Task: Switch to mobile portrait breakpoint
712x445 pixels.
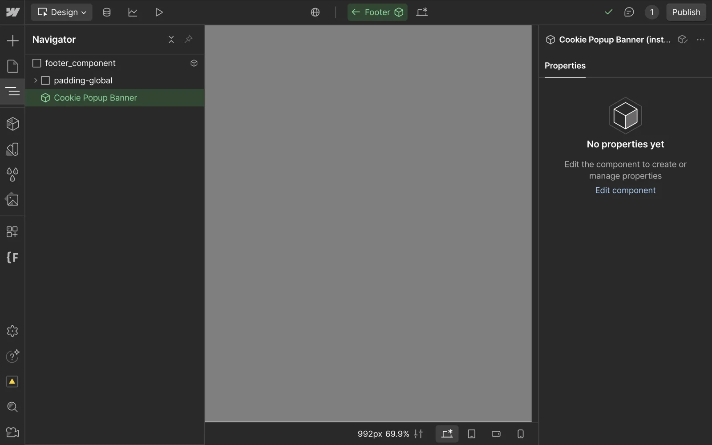Action: click(520, 434)
